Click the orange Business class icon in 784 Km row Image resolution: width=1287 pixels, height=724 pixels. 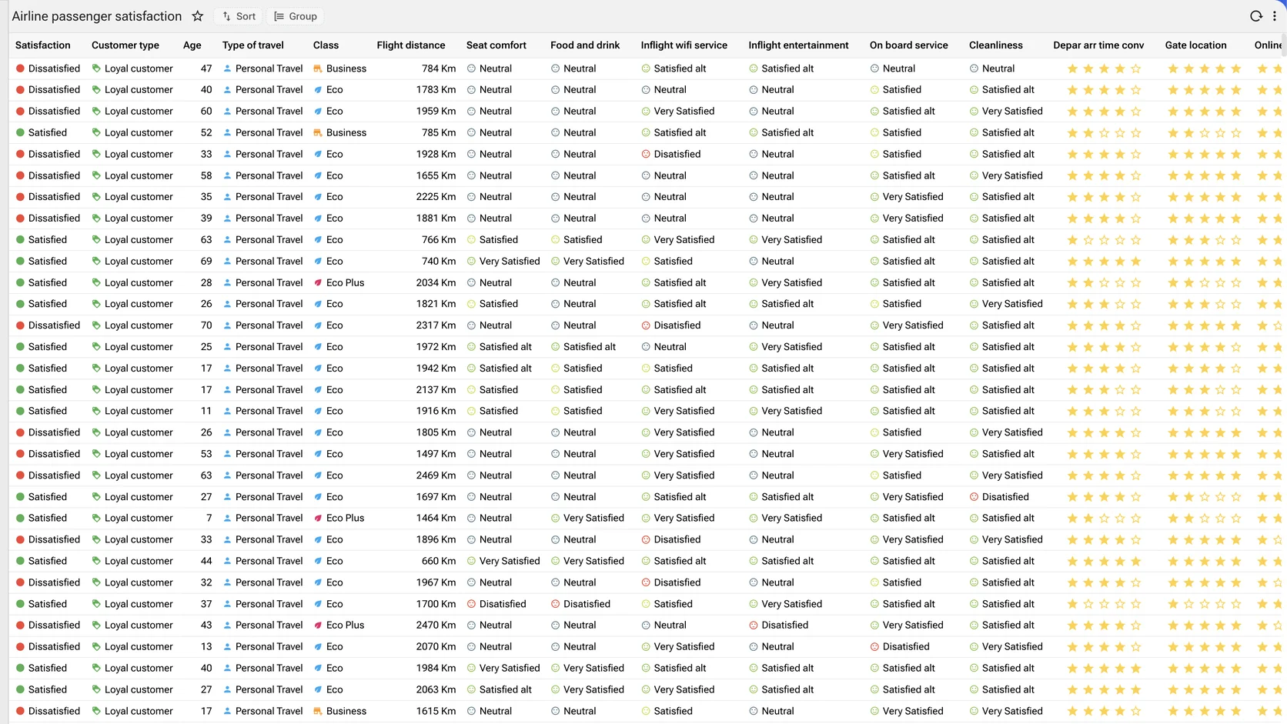pos(318,68)
